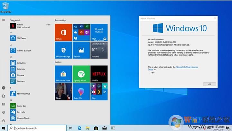Viewport: 232px width, 131px height.
Task: Expand the Start hamburger menu
Action: (x=4, y=20)
